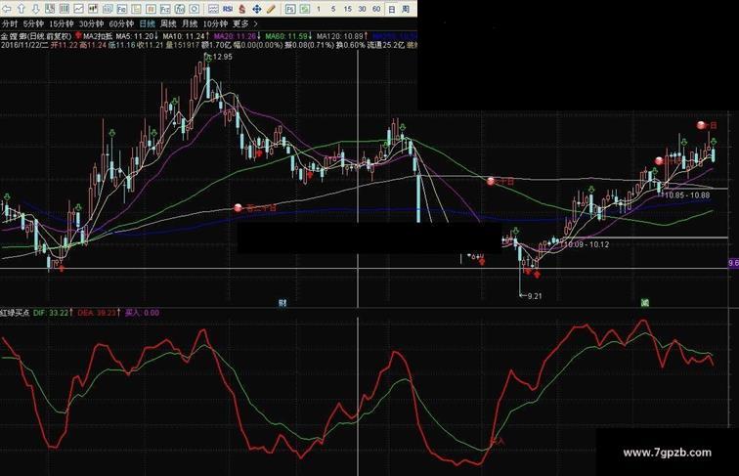Select the 月线 tab
The image size is (739, 476).
pyautogui.click(x=190, y=24)
